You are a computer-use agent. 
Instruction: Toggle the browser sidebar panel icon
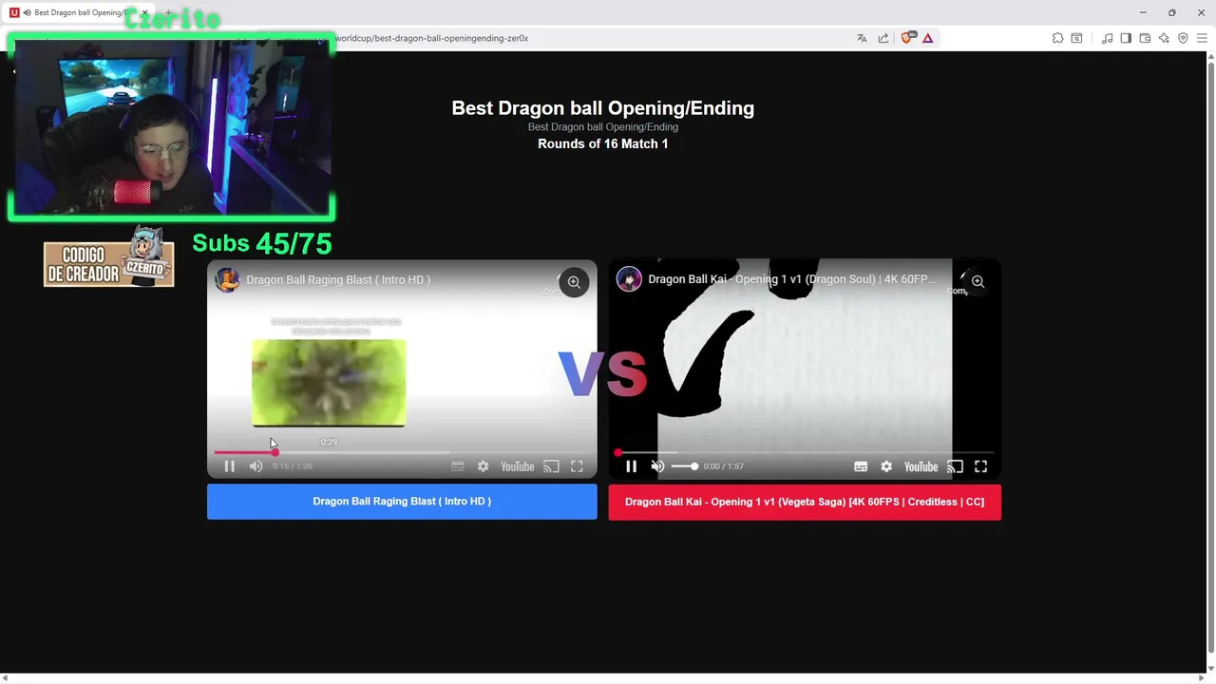(1126, 38)
